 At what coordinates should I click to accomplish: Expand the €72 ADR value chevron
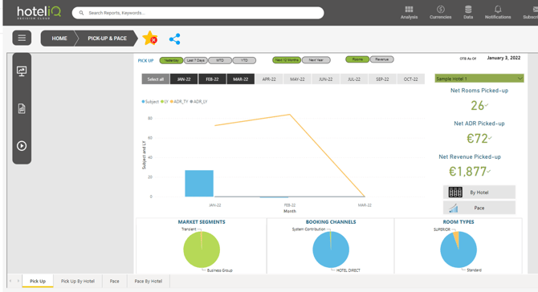(x=490, y=138)
